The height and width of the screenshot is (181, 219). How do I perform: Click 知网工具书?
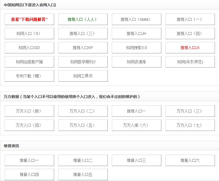coord(83,76)
